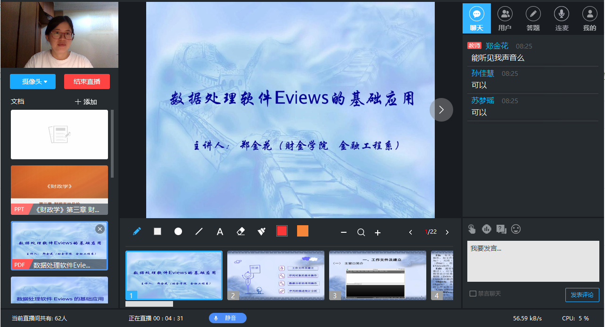Screen dimensions: 605x327
Task: Click username 孙佳慧 in chat
Action: (483, 73)
